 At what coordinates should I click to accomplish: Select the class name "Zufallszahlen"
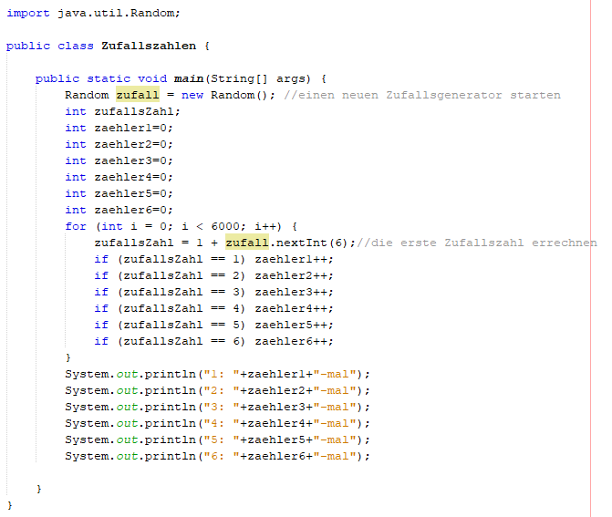(149, 46)
